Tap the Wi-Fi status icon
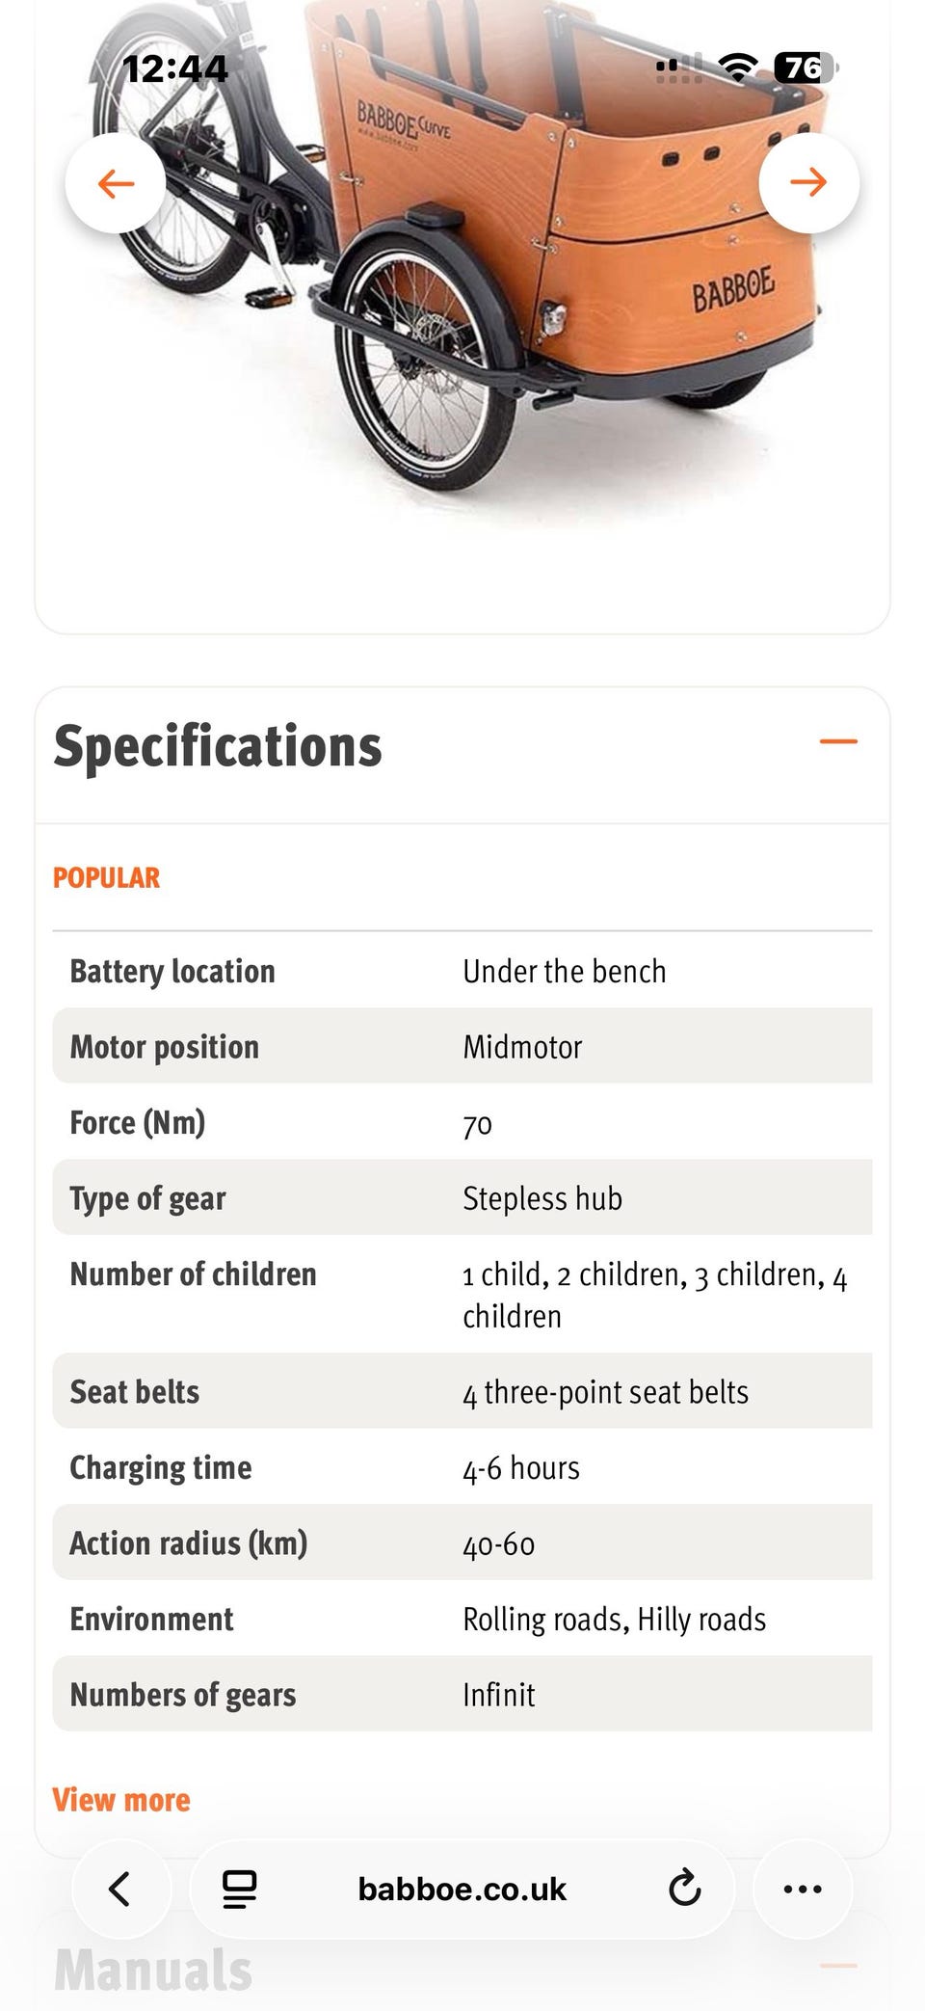The width and height of the screenshot is (925, 2011). pyautogui.click(x=738, y=67)
